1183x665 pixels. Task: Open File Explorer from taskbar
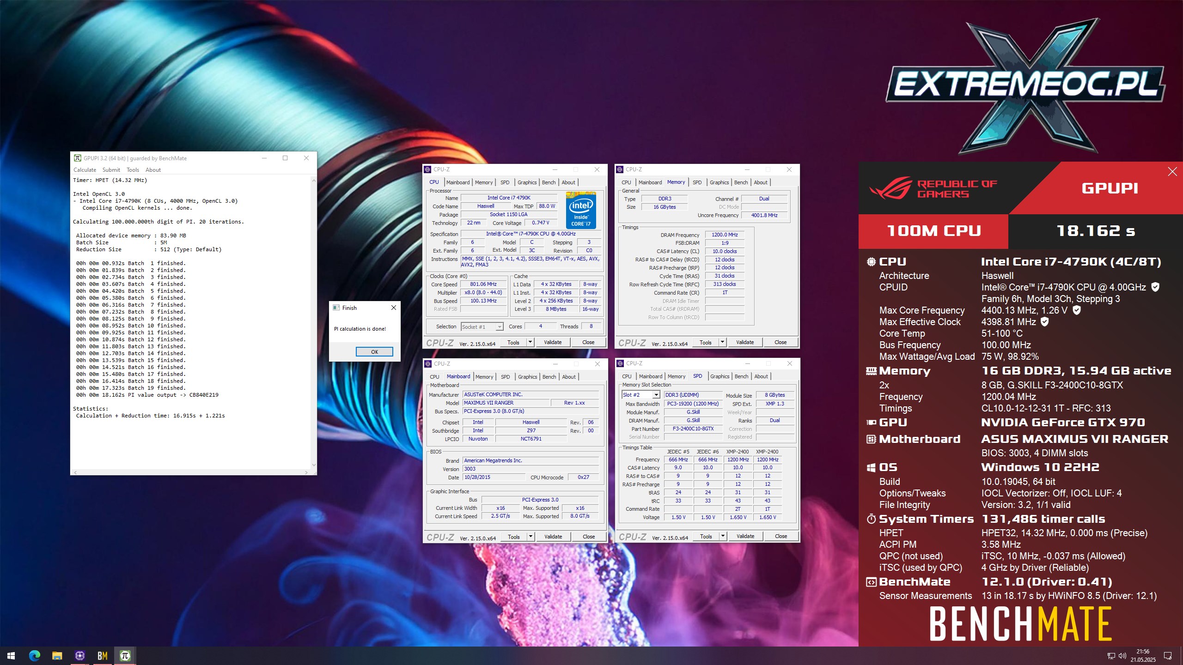point(57,656)
